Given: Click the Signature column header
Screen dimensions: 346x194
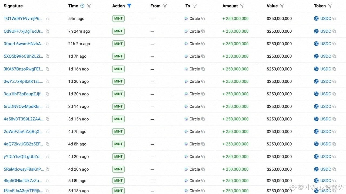Looking at the screenshot, I should [x=13, y=6].
